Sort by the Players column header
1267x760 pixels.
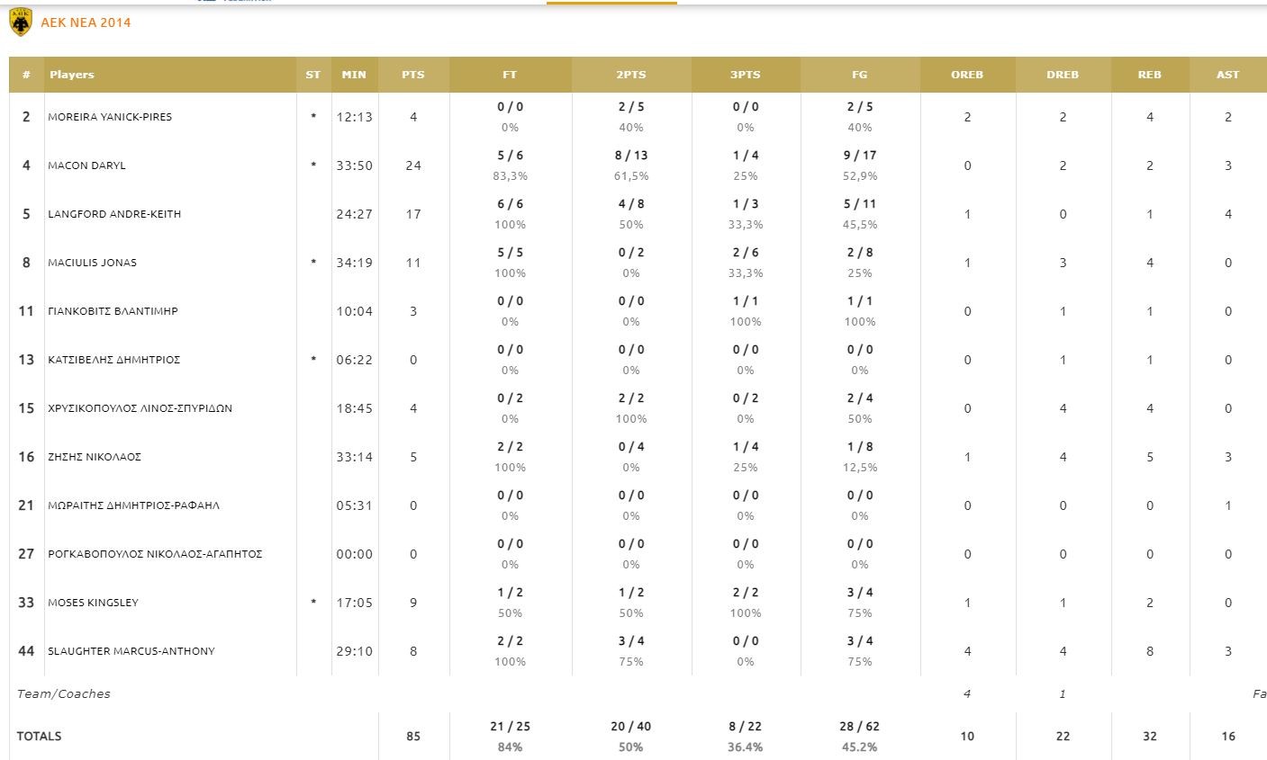(72, 75)
